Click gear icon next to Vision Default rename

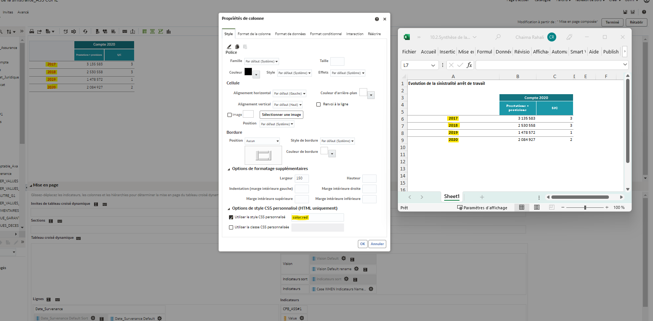pos(356,269)
